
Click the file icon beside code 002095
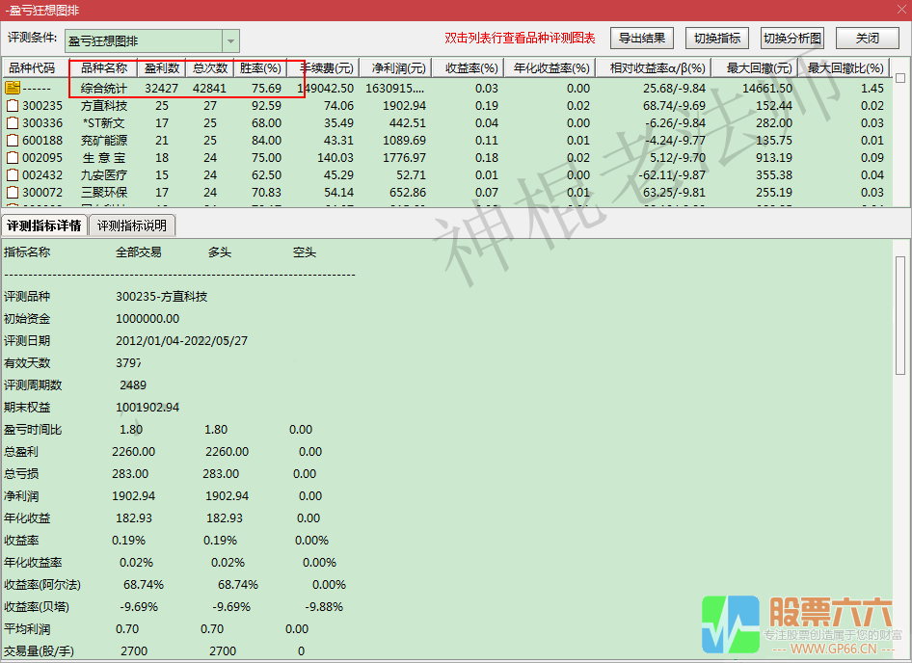point(13,158)
